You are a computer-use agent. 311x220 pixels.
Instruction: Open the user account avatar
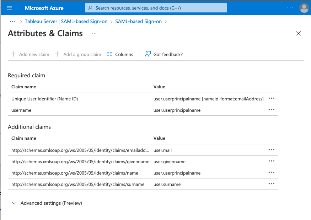[304, 8]
